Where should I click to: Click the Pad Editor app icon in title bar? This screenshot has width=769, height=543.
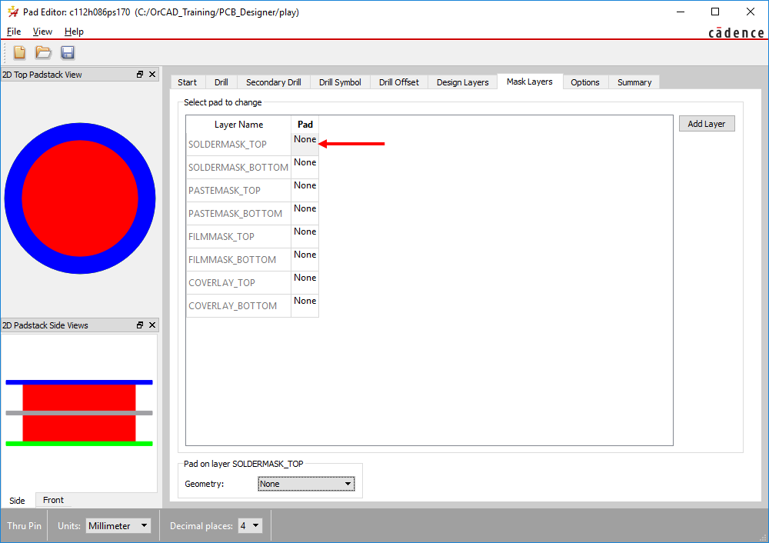tap(13, 12)
